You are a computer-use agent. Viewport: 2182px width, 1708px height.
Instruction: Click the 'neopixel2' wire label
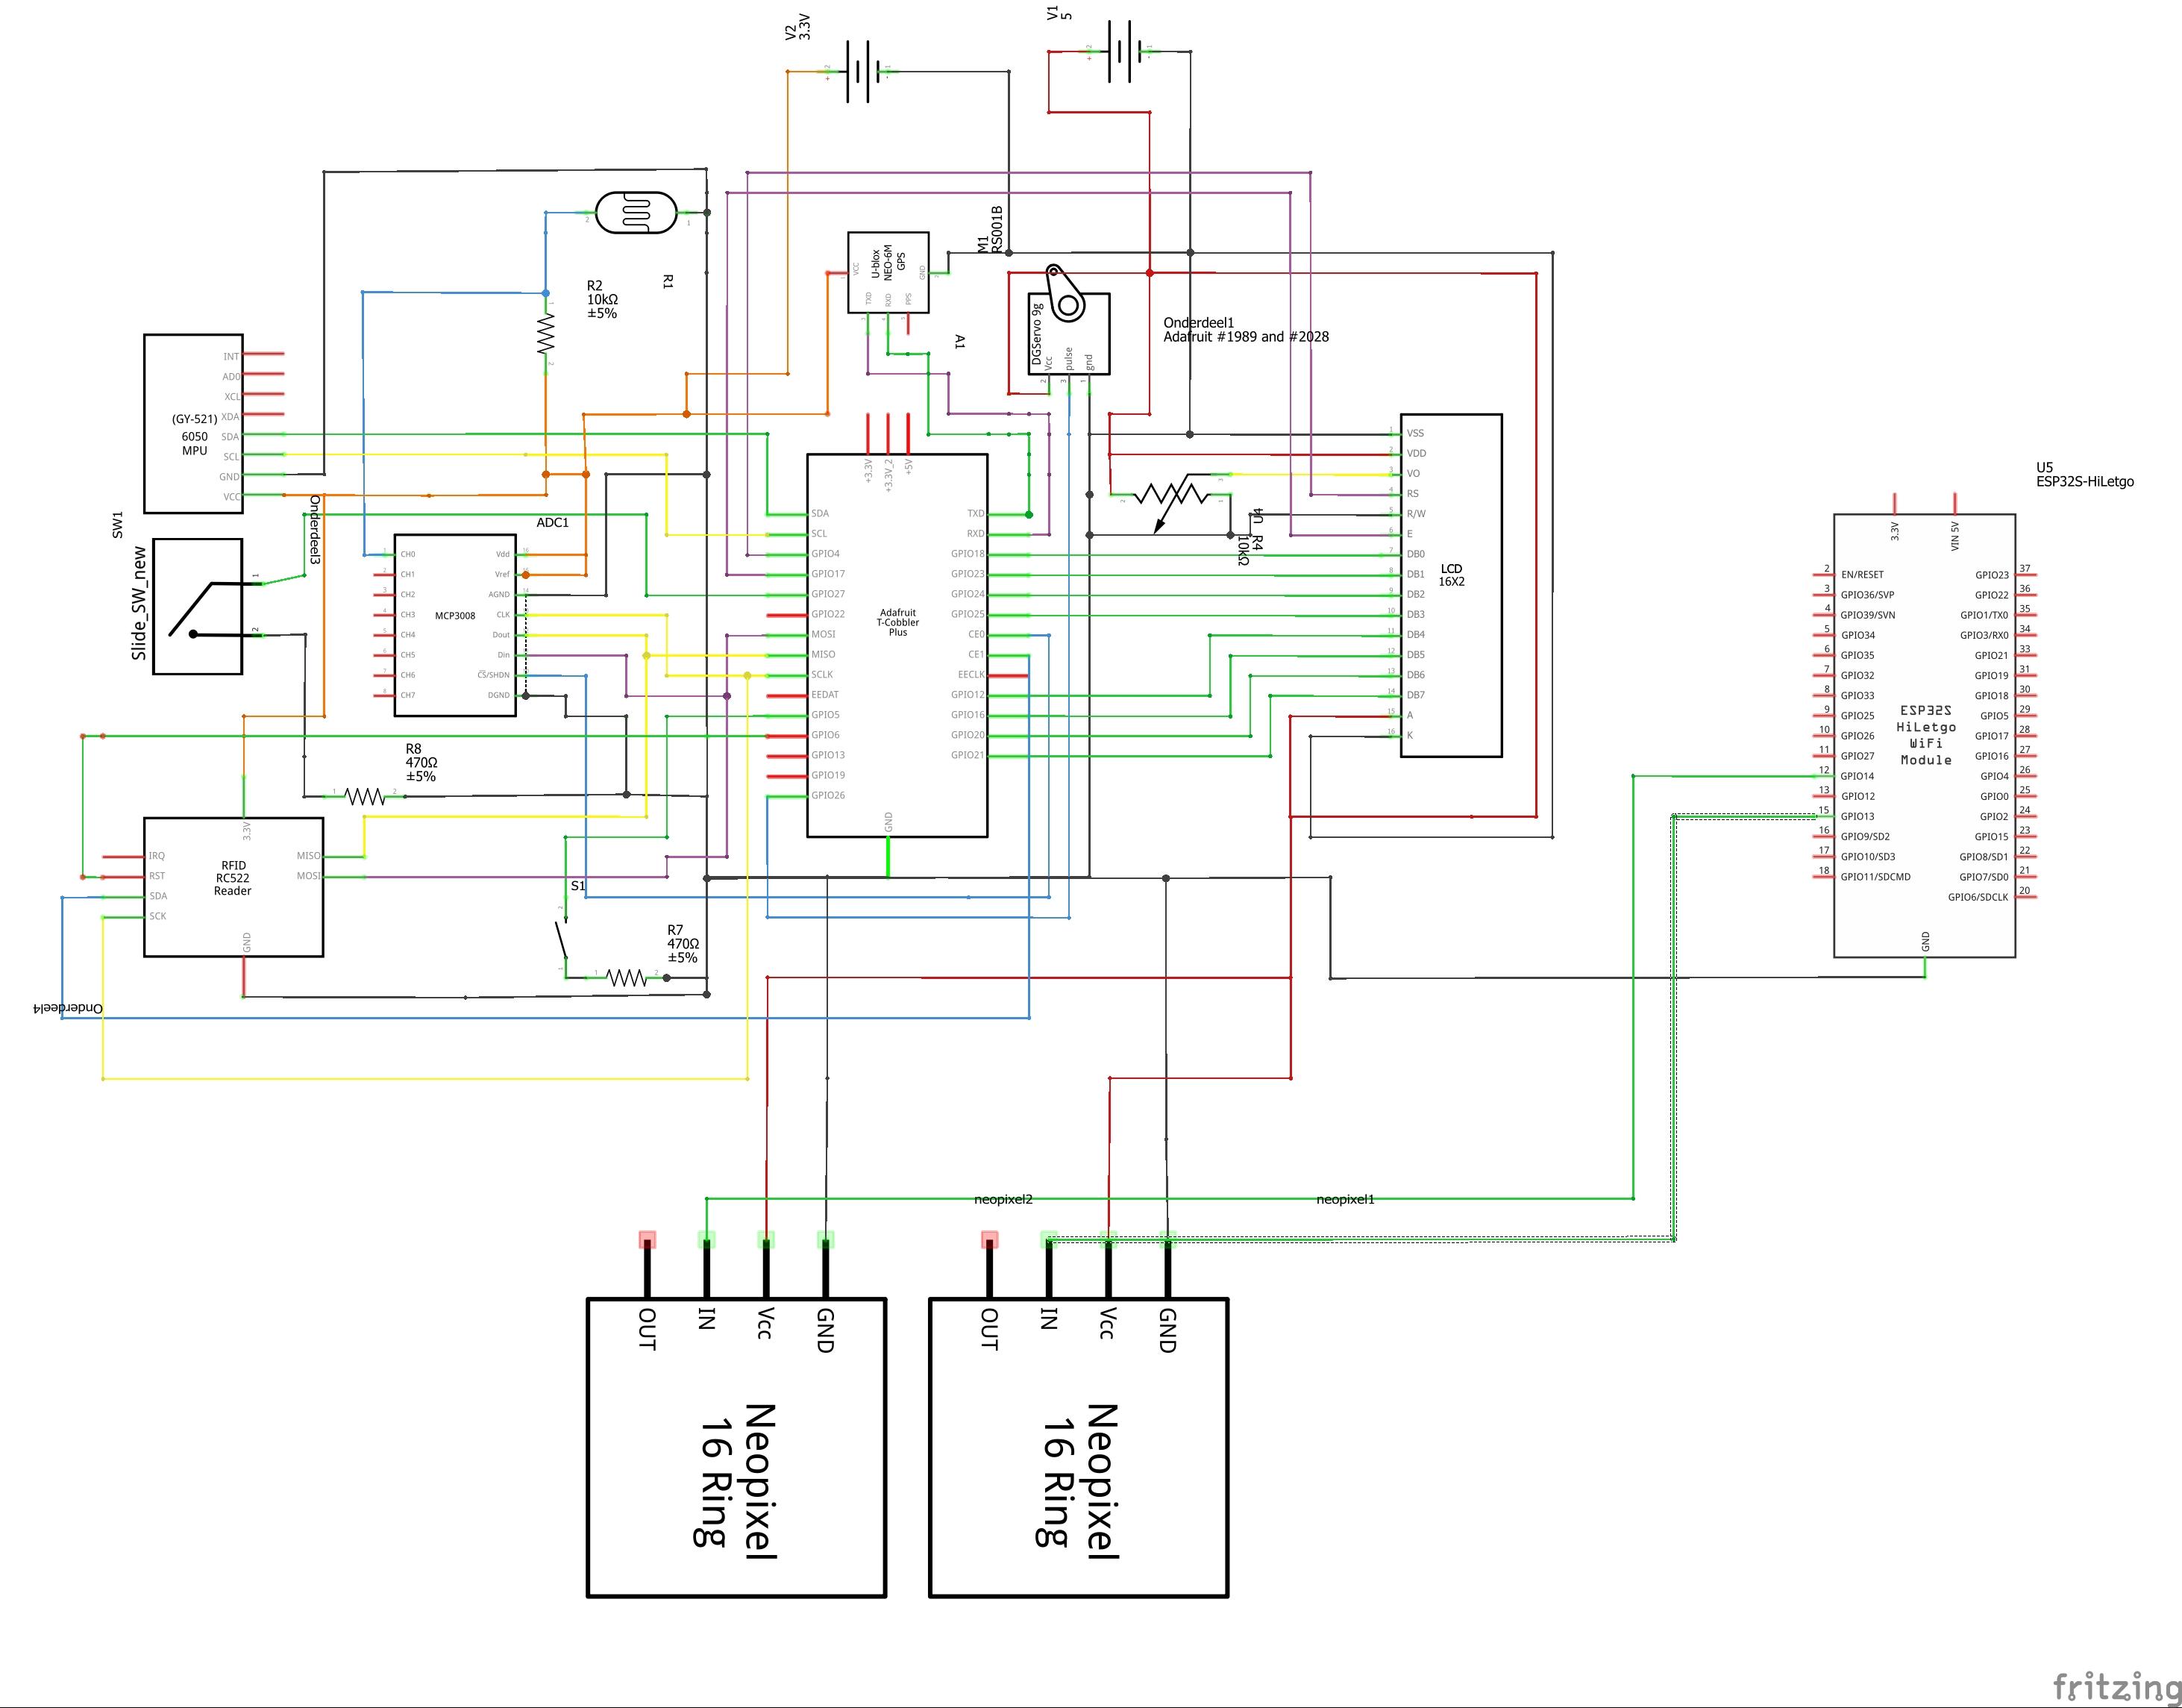coord(1003,1199)
